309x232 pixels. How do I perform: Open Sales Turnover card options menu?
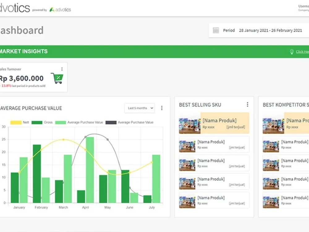click(62, 69)
